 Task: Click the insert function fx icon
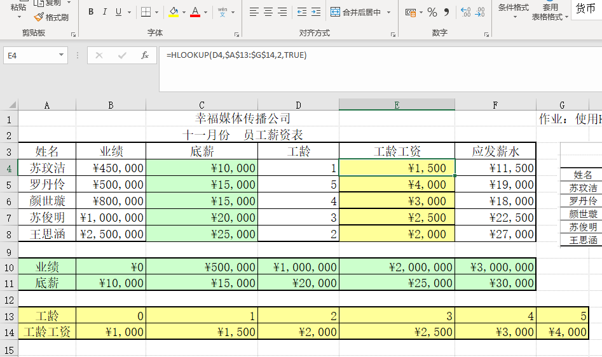click(145, 56)
